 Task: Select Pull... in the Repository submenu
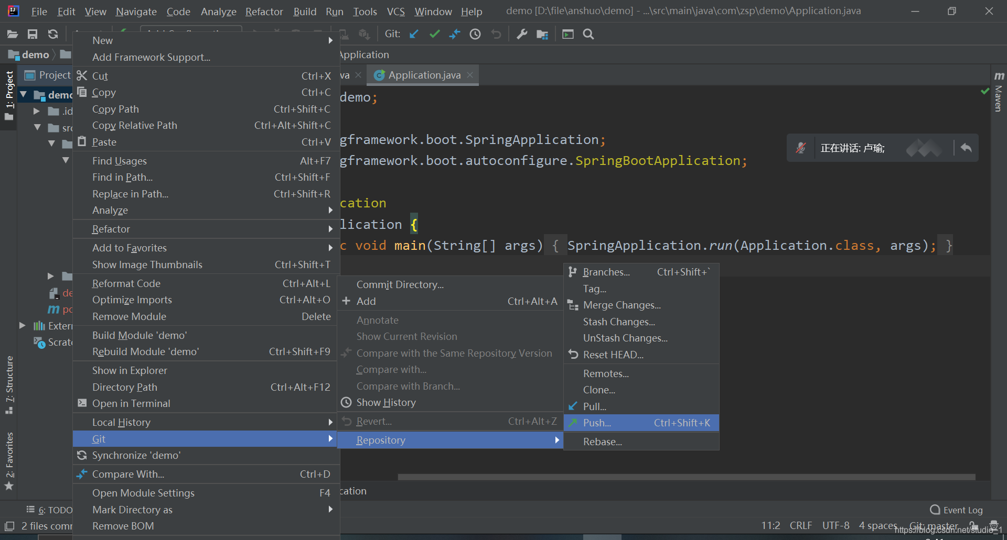[641, 406]
